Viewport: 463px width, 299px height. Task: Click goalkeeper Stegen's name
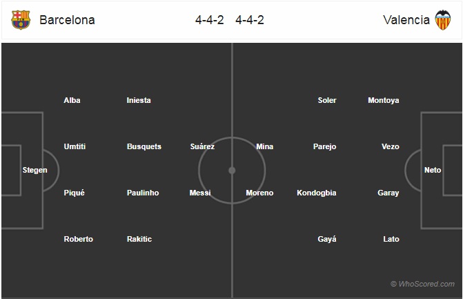35,170
